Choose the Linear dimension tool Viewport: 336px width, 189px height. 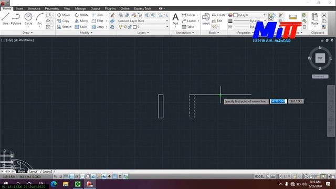pos(188,15)
